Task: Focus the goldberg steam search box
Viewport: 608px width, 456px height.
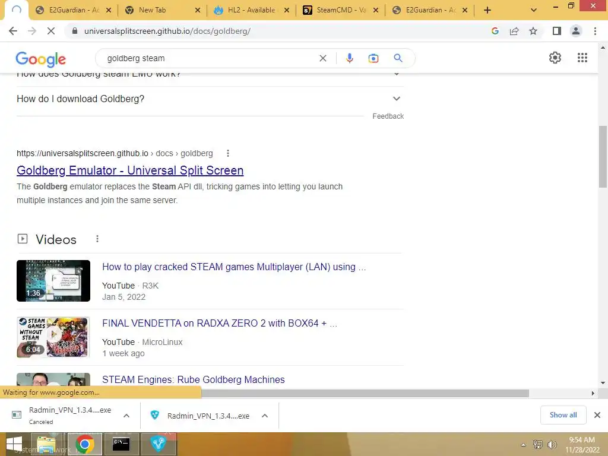Action: (x=210, y=58)
